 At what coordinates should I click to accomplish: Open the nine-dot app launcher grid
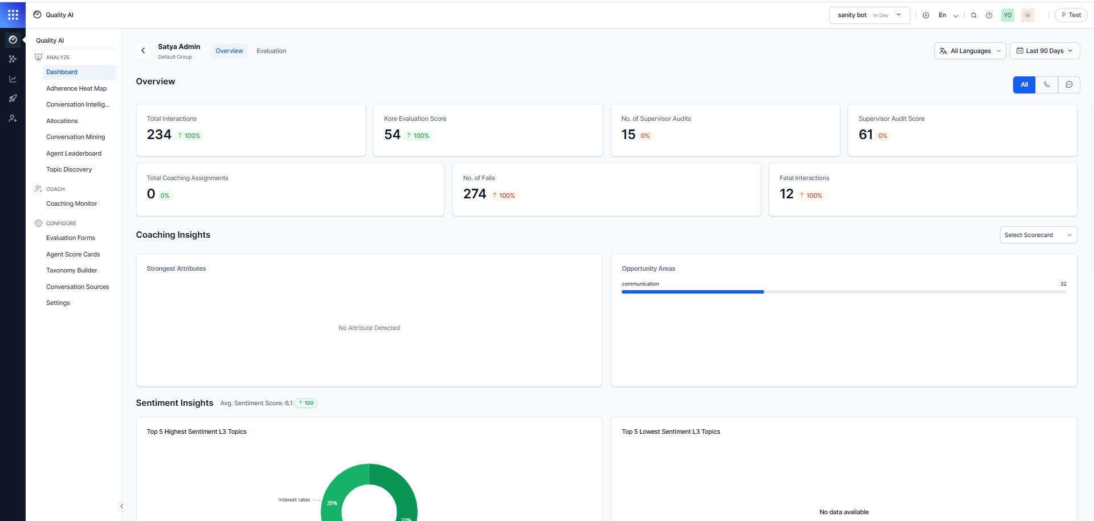[13, 15]
